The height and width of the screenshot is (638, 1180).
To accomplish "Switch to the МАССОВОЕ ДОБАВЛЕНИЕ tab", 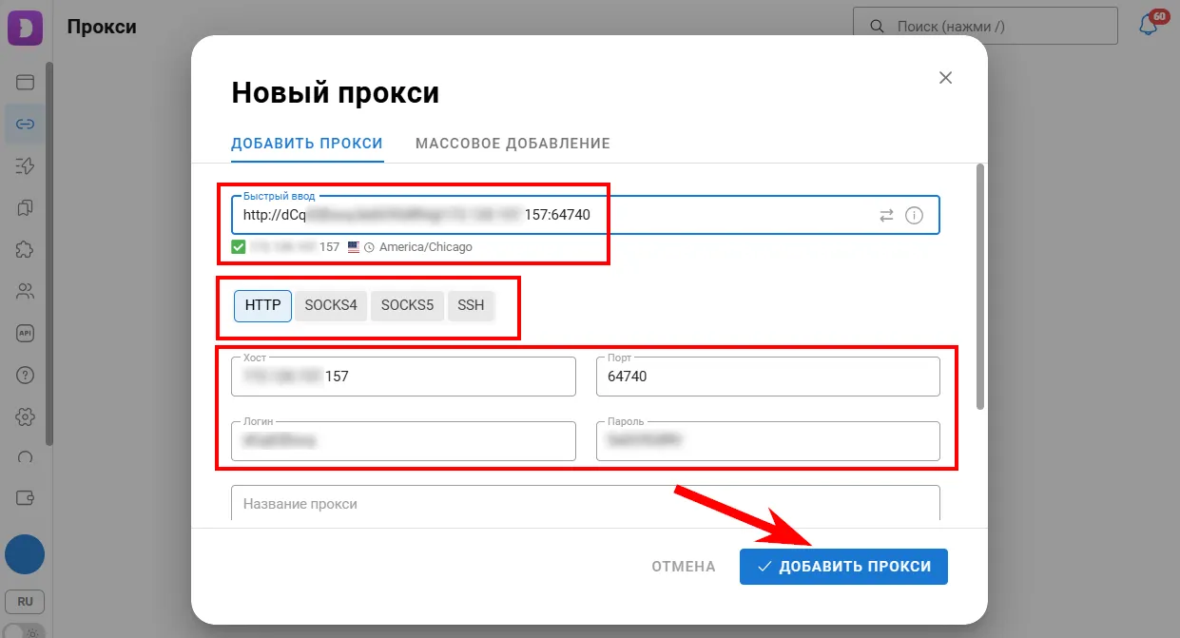I will coord(512,143).
